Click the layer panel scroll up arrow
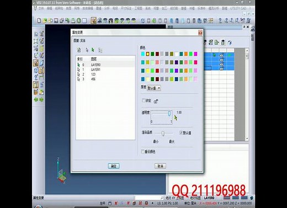 coord(247,50)
